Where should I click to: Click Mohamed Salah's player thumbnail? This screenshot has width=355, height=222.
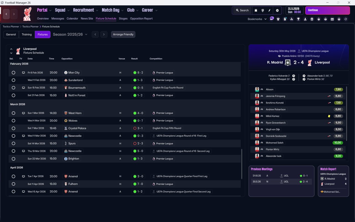(257, 143)
